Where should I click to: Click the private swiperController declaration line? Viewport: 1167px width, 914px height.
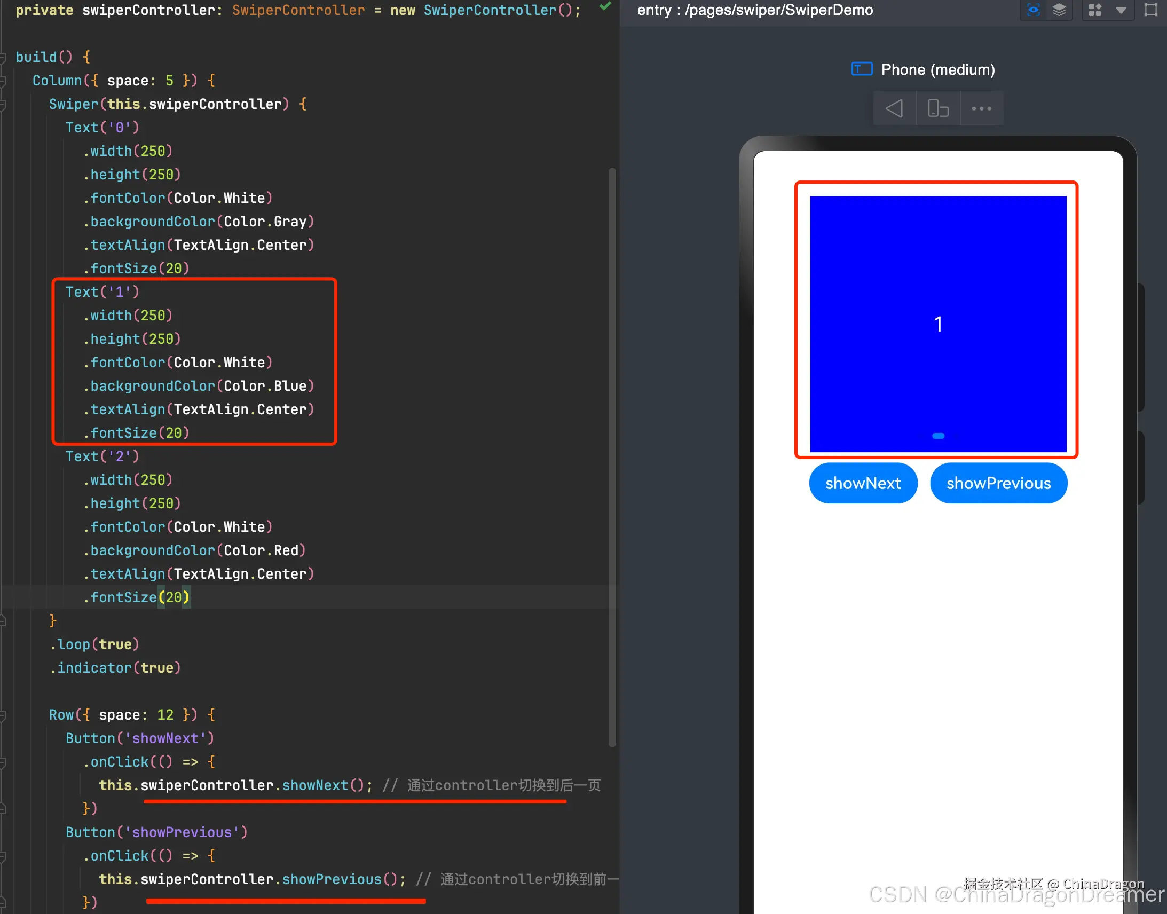click(x=298, y=10)
